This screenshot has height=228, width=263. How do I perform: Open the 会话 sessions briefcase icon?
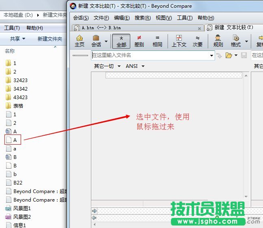[x=96, y=41]
